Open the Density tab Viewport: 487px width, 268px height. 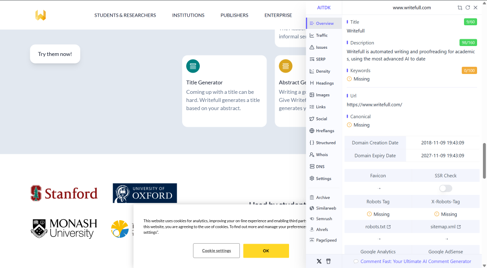[x=324, y=71]
